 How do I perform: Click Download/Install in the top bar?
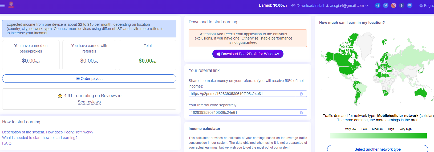(x=308, y=6)
